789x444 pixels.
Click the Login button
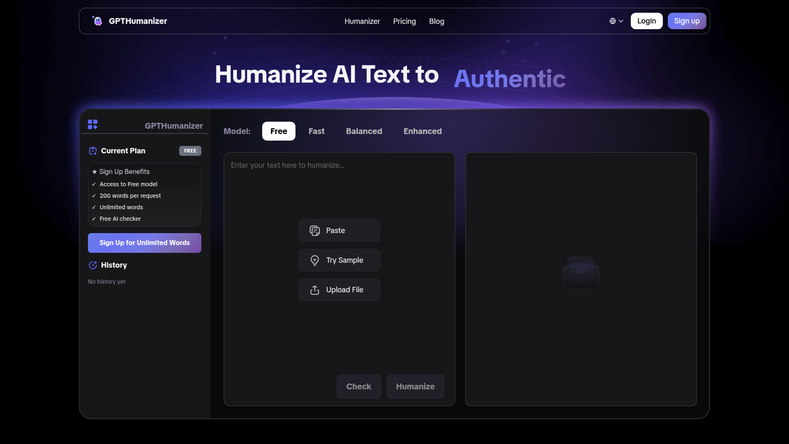pos(646,21)
